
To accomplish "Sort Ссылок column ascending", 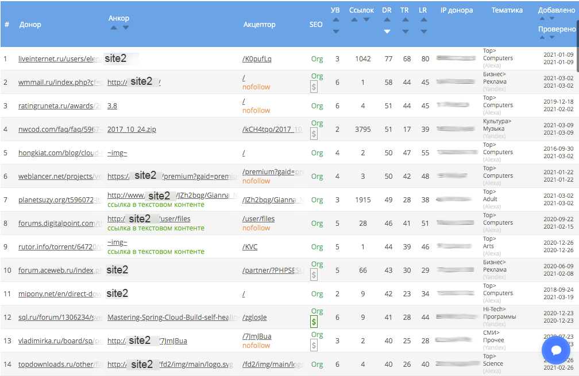I will (x=354, y=20).
